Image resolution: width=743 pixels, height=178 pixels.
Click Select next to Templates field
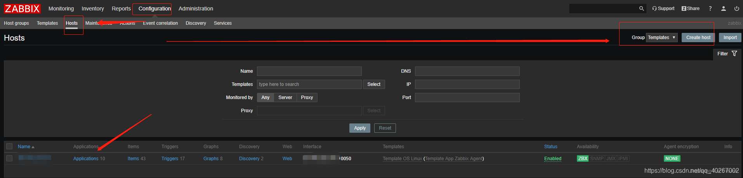[374, 84]
